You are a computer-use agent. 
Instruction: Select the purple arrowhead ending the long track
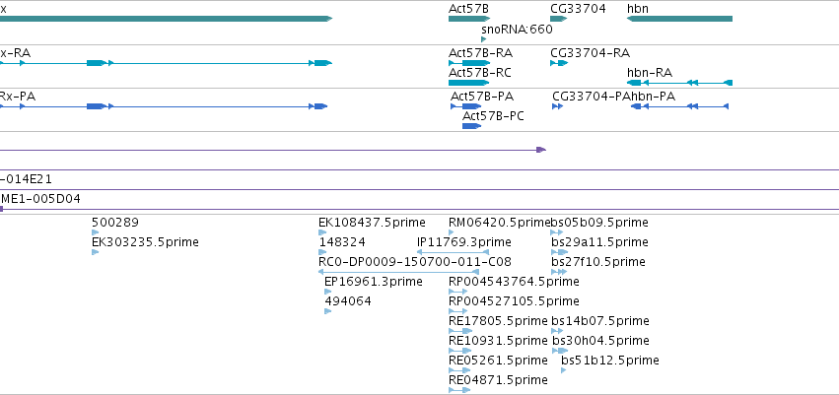pyautogui.click(x=541, y=150)
